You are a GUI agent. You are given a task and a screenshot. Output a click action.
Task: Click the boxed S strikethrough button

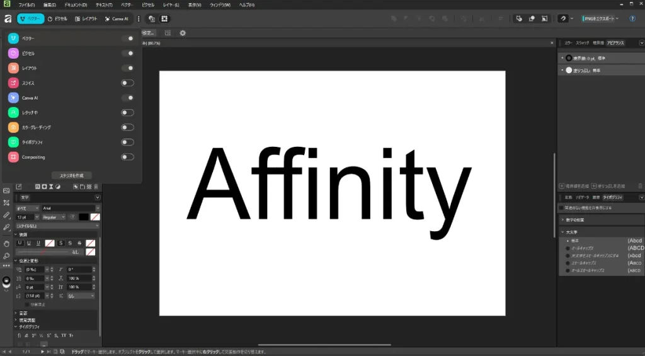coord(61,243)
